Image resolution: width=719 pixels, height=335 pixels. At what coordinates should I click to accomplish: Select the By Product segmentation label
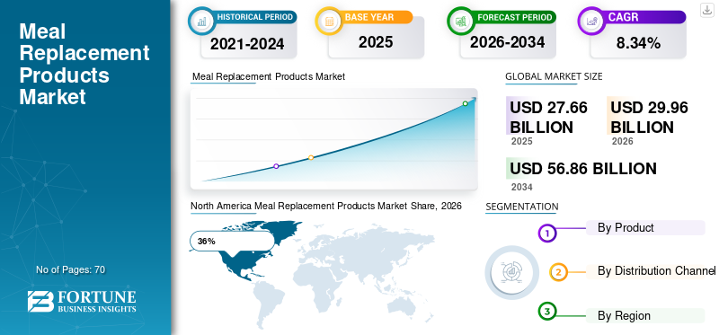tap(626, 227)
